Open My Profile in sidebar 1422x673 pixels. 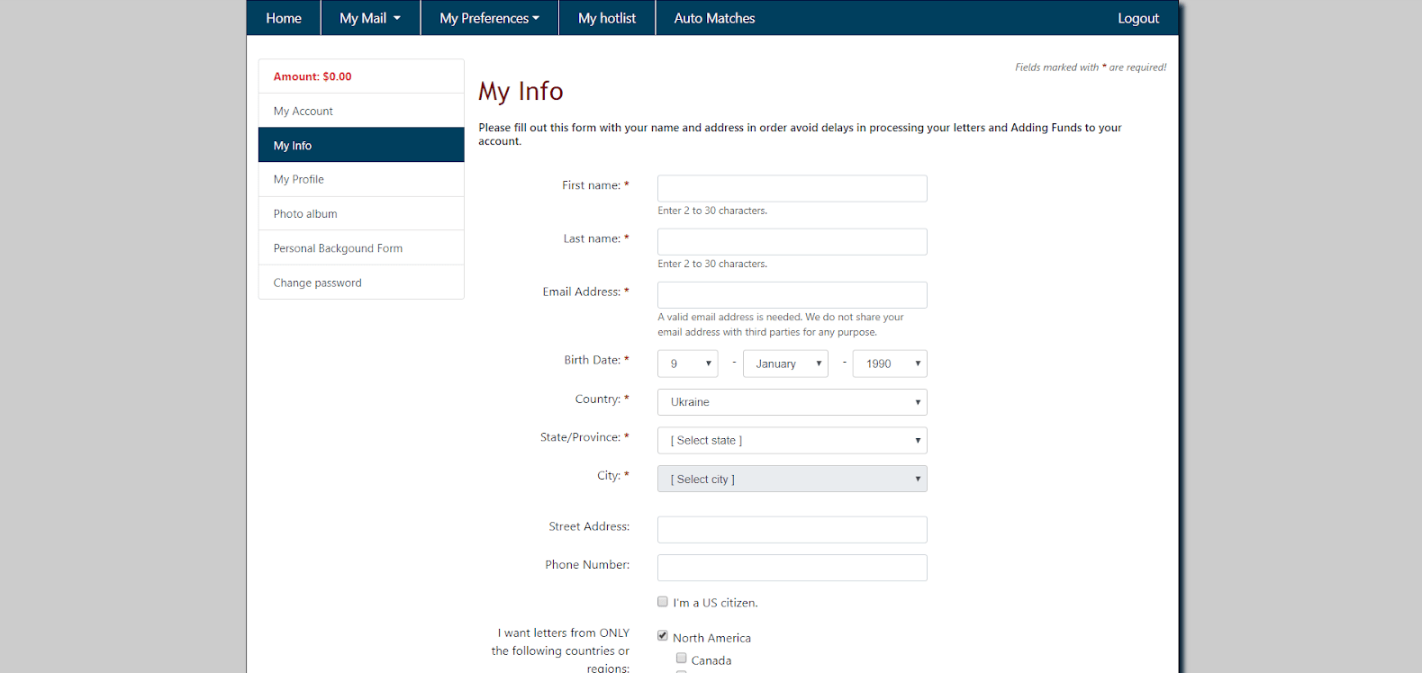(x=361, y=179)
